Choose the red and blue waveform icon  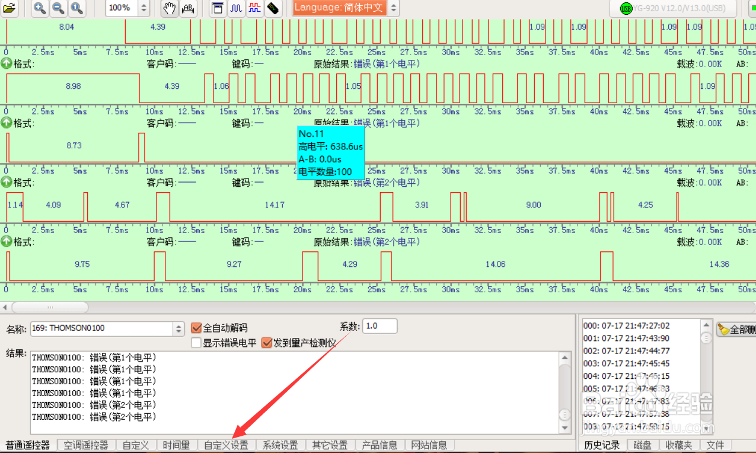pos(254,8)
